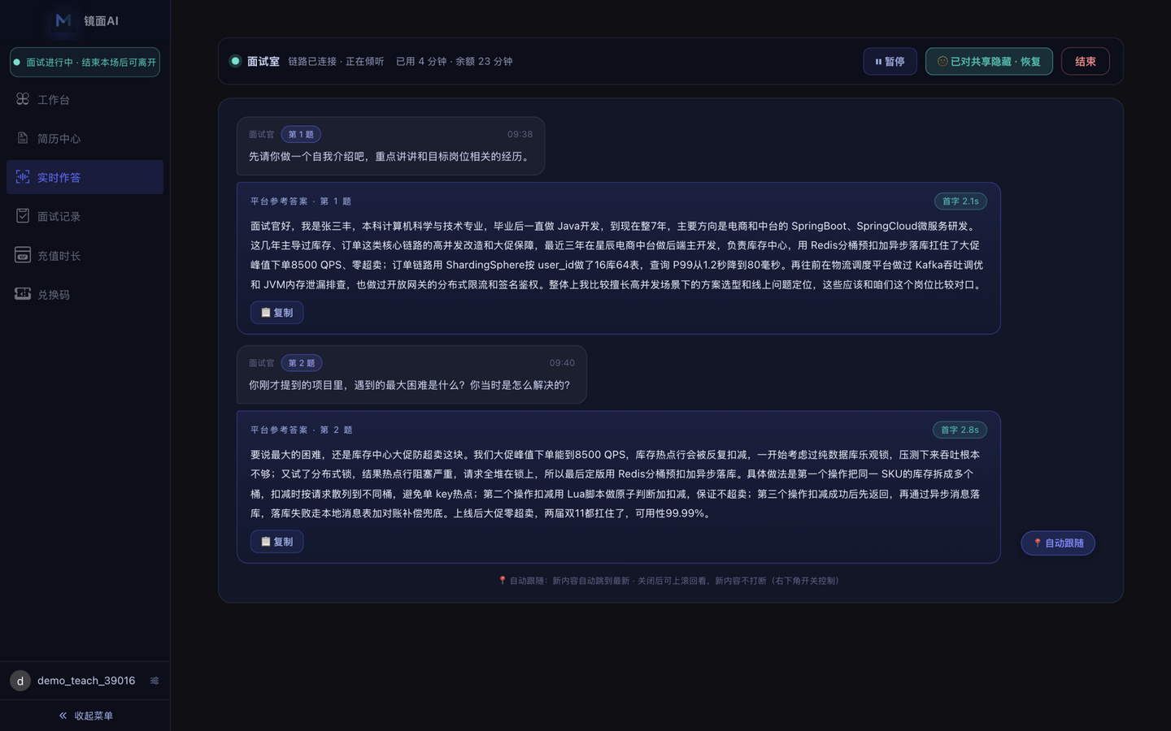
Task: Click the question 2 interviewer message text
Action: 410,385
